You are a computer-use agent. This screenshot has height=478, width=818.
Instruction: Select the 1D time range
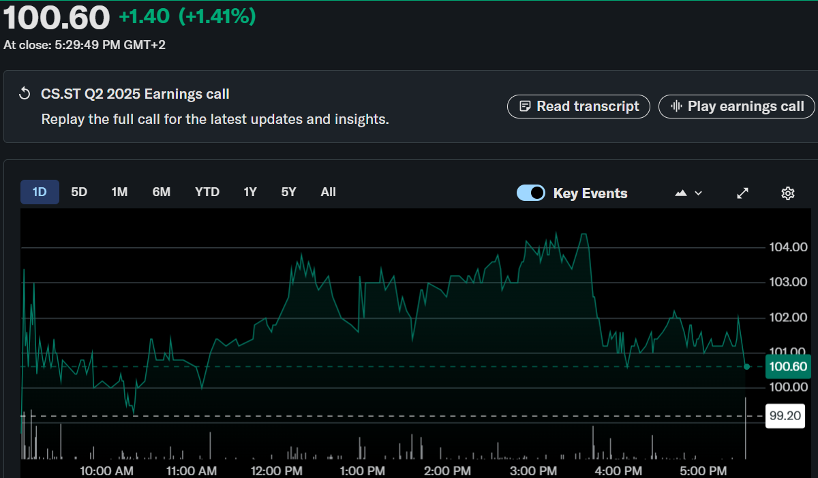[x=40, y=192]
